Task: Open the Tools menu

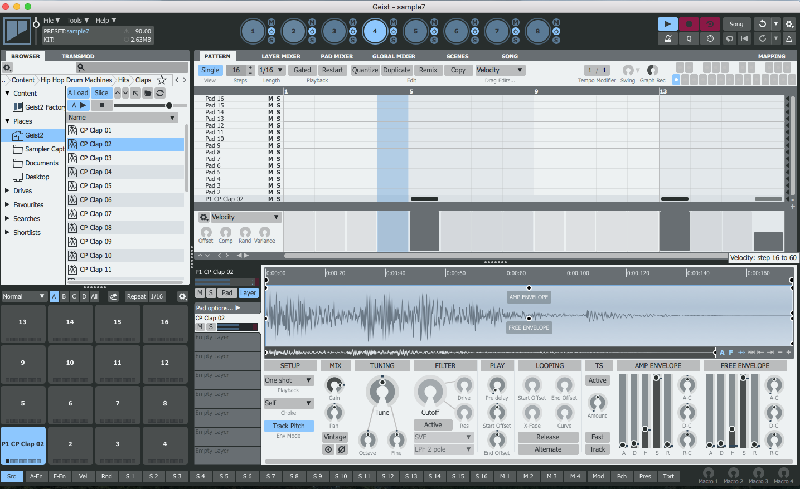Action: [77, 21]
